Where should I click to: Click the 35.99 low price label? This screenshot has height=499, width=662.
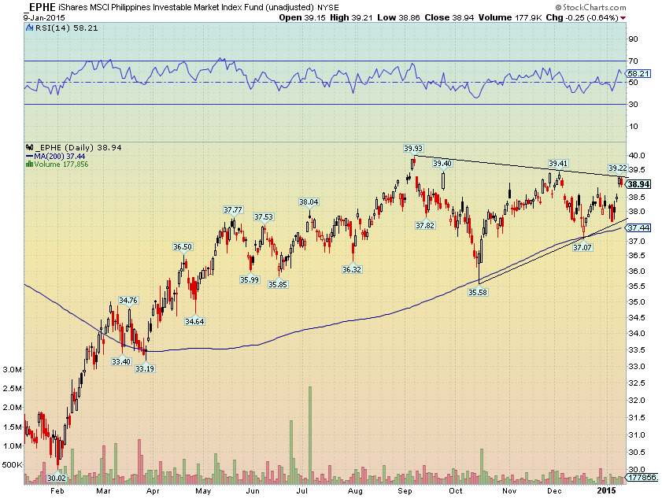(250, 279)
